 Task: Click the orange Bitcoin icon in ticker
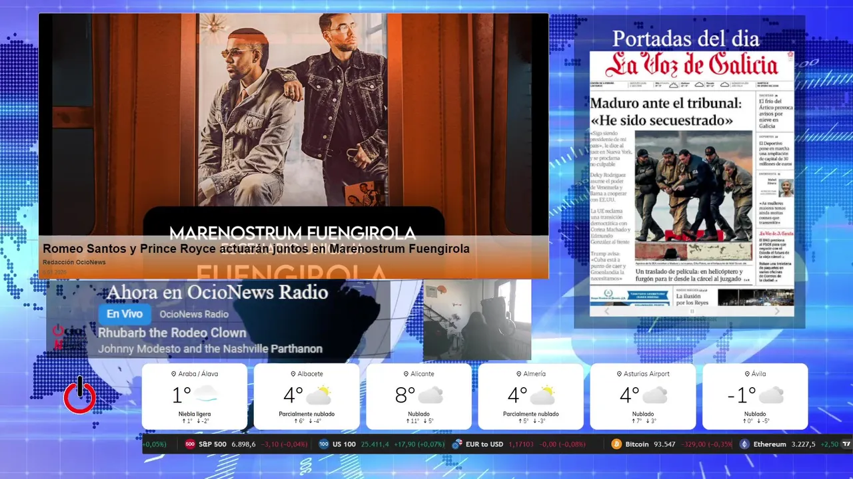617,444
